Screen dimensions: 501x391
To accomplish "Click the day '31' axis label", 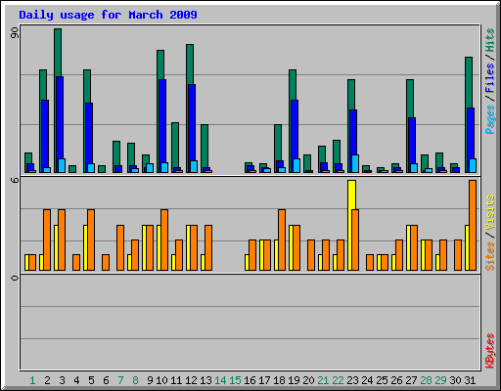I will click(470, 380).
